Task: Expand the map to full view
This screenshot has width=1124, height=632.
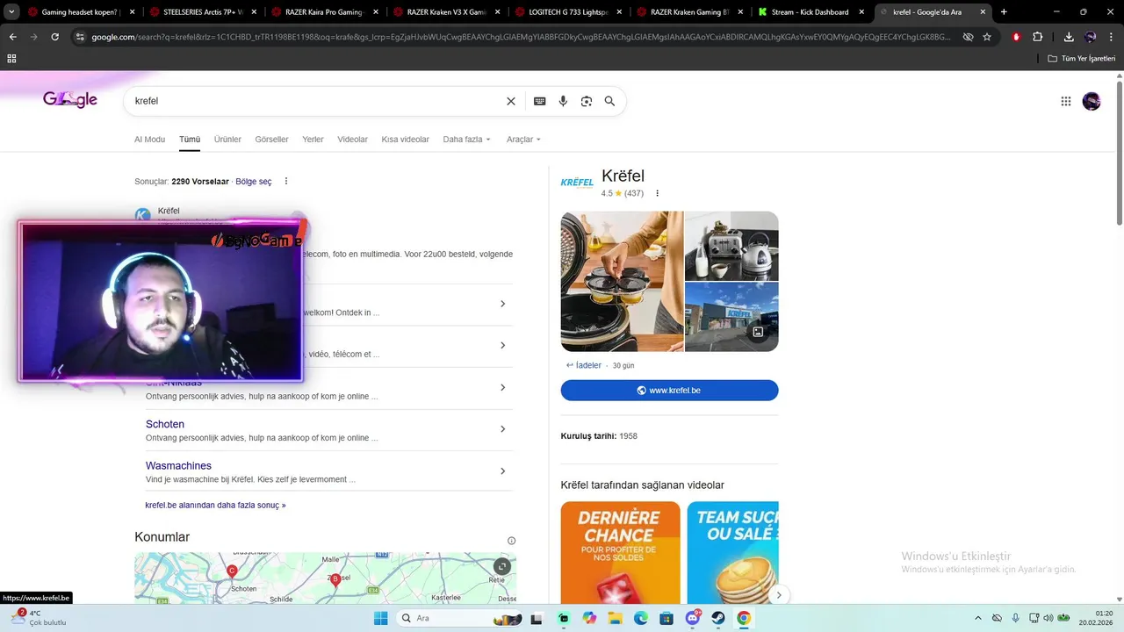Action: point(501,567)
